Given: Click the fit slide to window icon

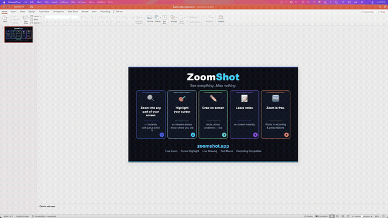Looking at the screenshot, I should (x=383, y=216).
